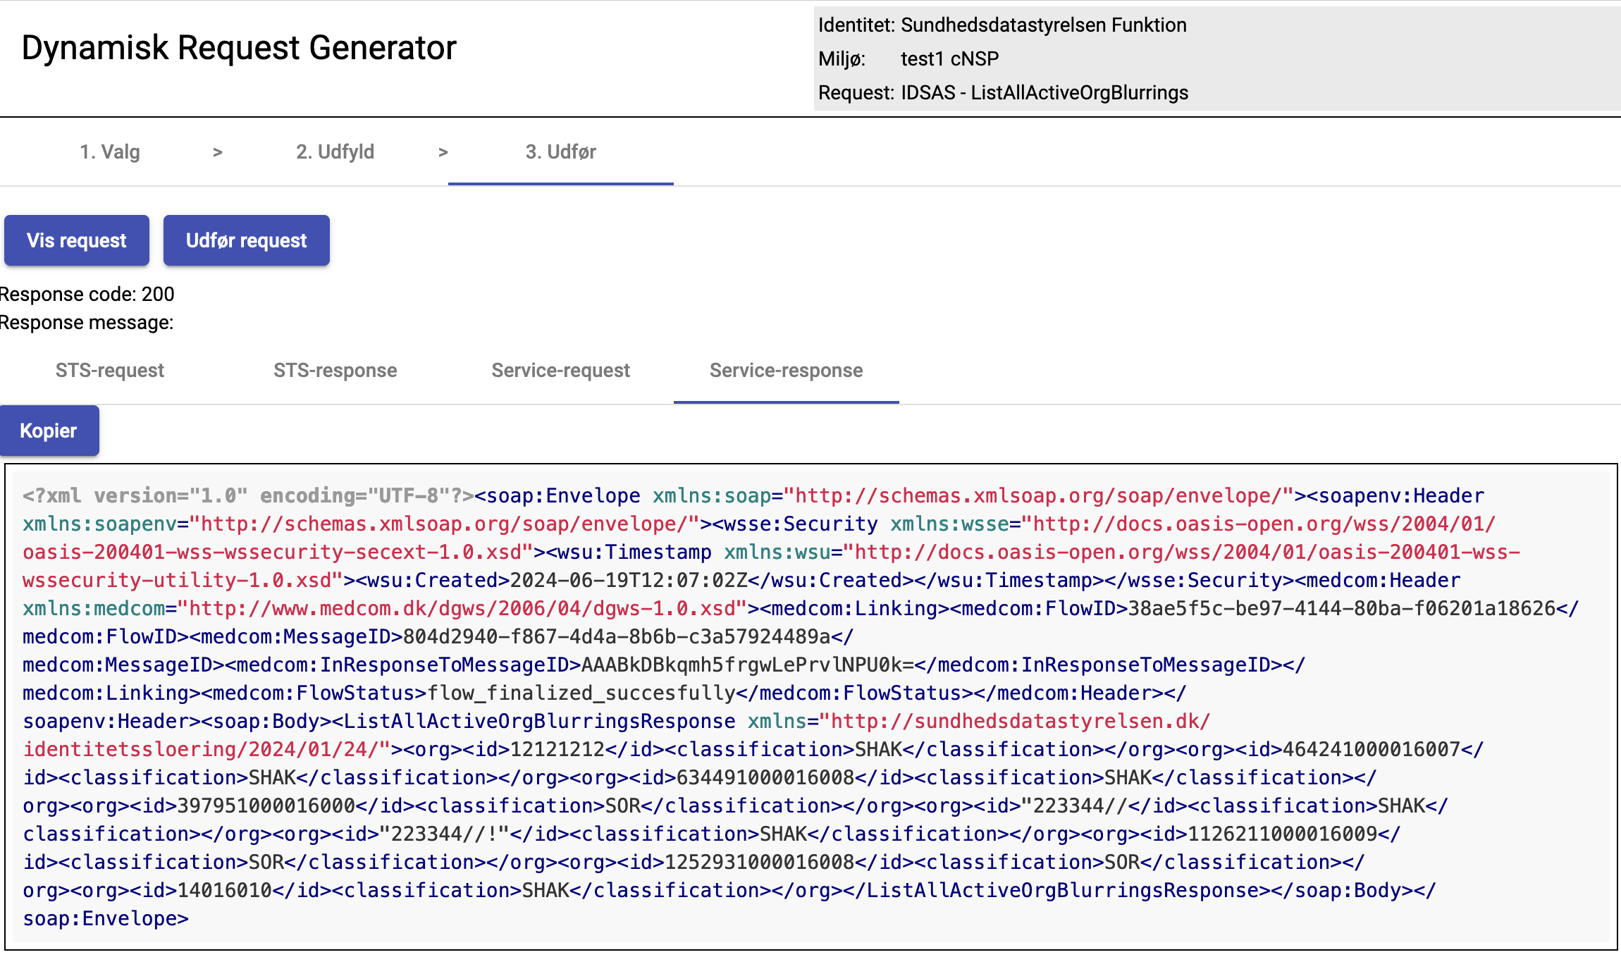
Task: Click the Vis request button
Action: (77, 240)
